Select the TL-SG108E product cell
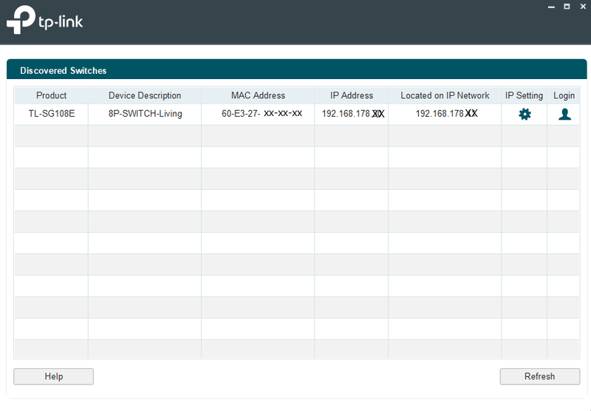 pyautogui.click(x=51, y=114)
